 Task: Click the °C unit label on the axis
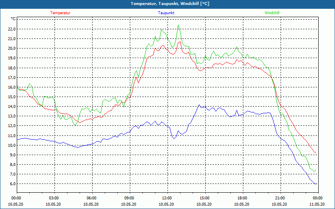click(x=13, y=19)
